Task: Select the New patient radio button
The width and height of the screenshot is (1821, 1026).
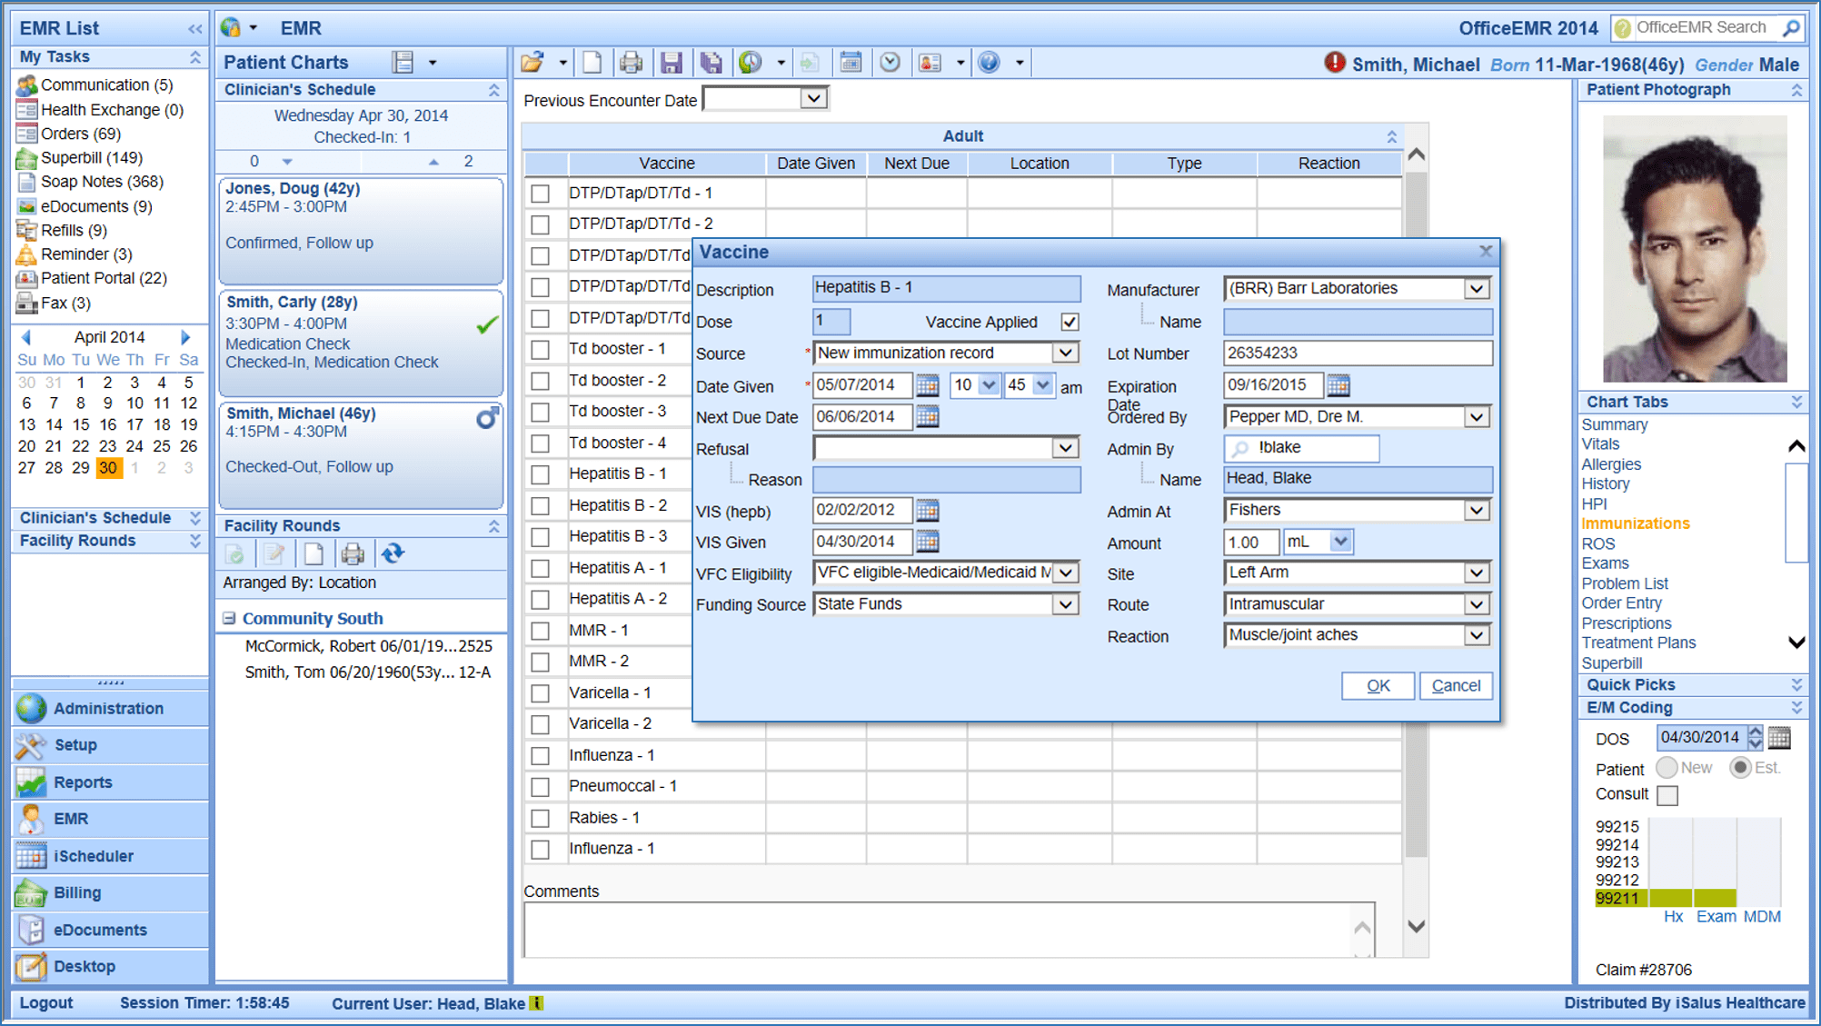Action: click(1667, 768)
